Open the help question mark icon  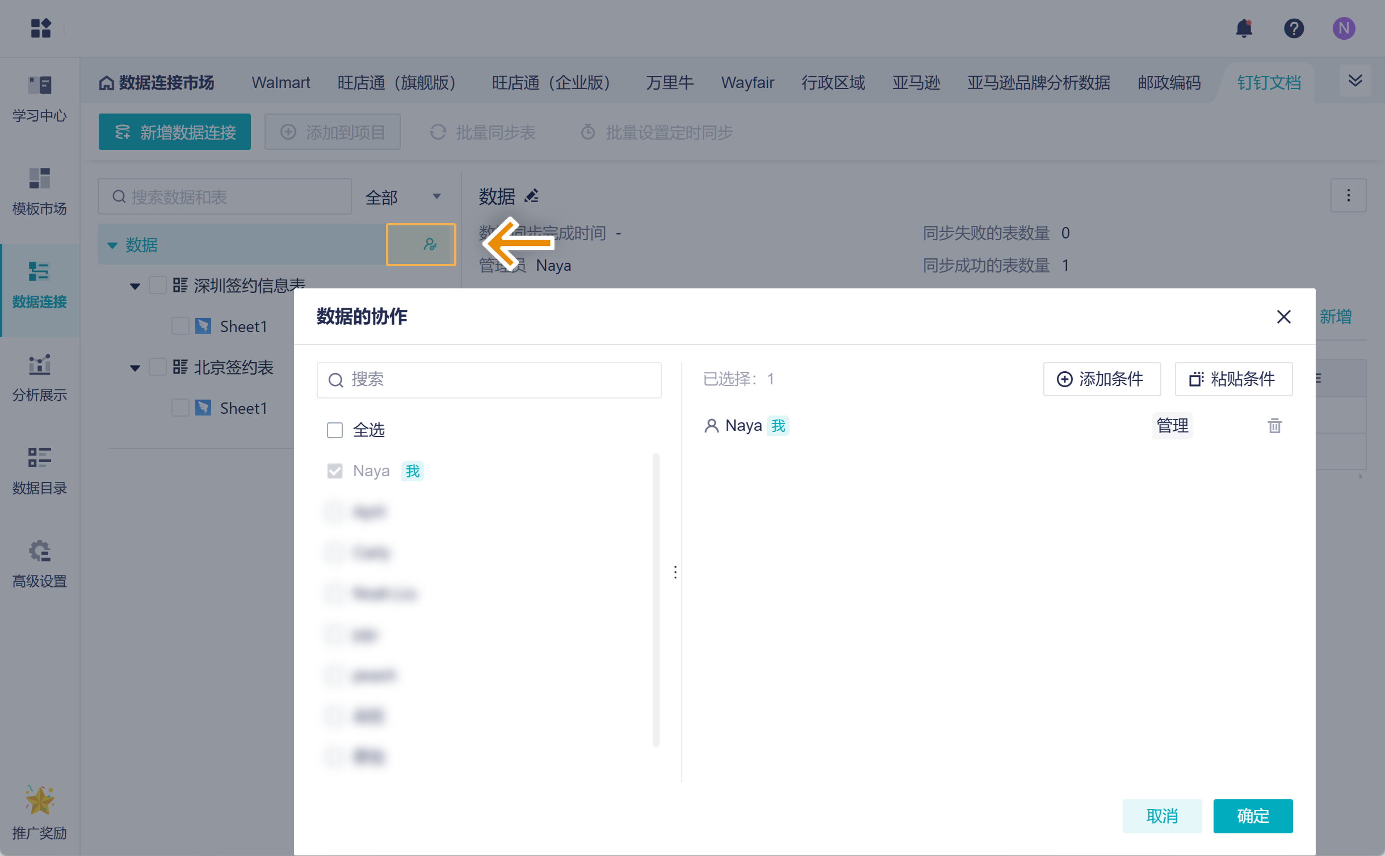[1294, 28]
